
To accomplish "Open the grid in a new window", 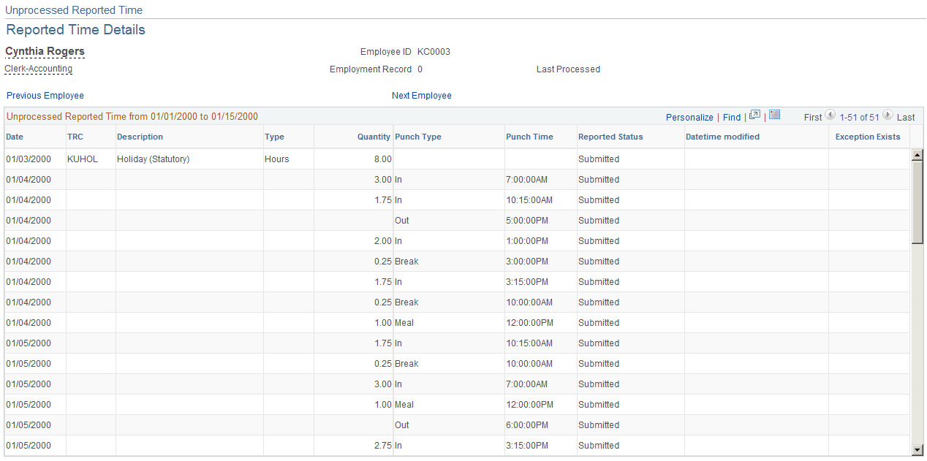I will tap(755, 115).
